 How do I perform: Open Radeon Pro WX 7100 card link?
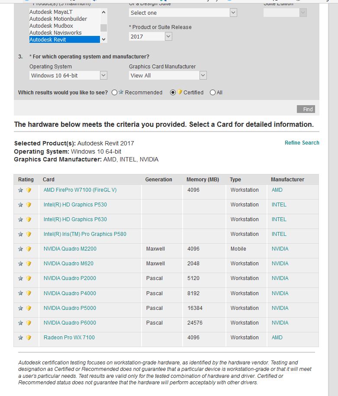69,338
